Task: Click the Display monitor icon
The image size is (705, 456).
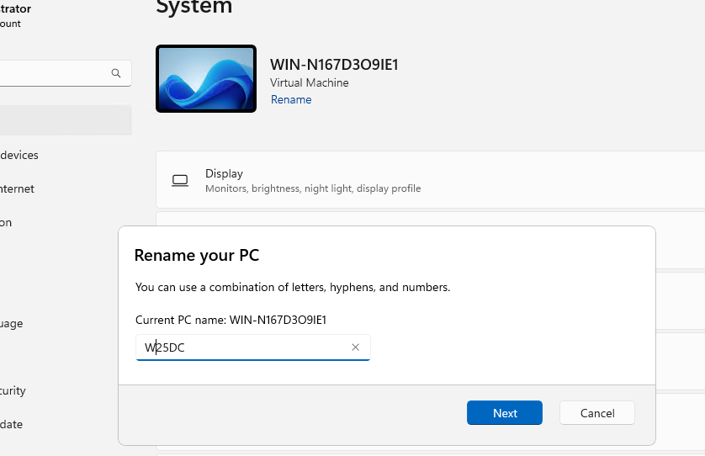Action: tap(180, 180)
